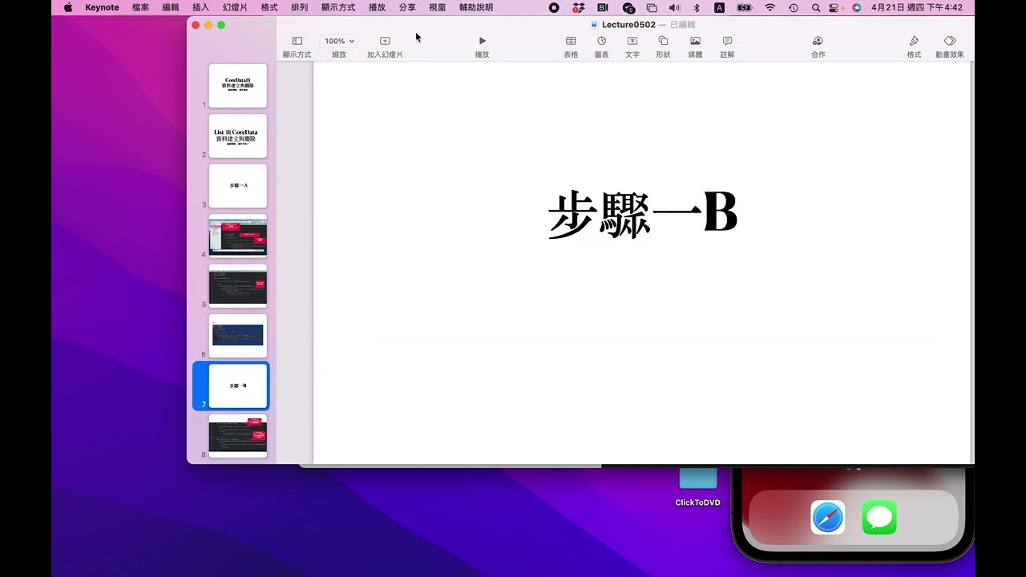1026x577 pixels.
Task: Click the window mirroring icon in menu bar
Action: tap(652, 7)
